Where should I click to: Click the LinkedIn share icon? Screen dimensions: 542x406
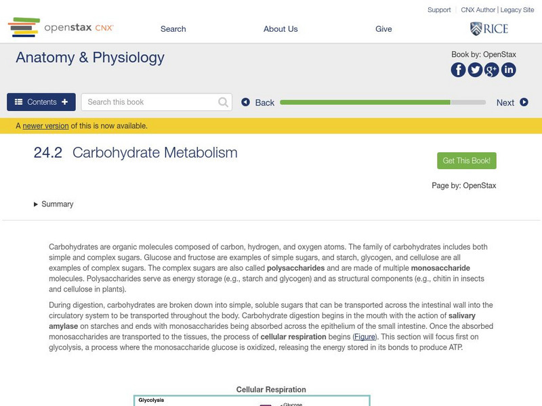tap(508, 70)
